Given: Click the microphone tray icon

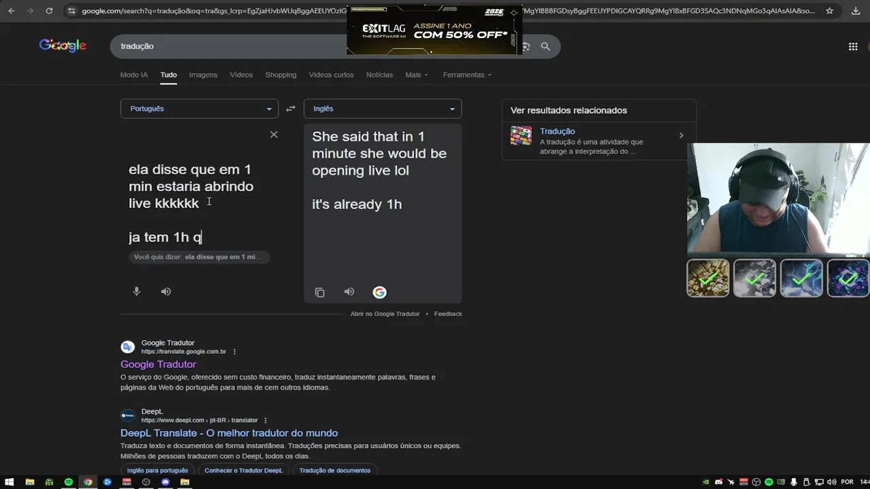Looking at the screenshot, I should [794, 482].
